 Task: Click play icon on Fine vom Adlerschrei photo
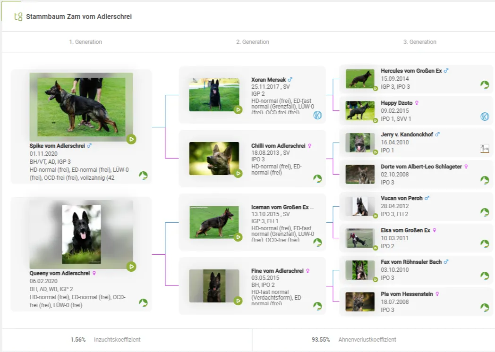(238, 301)
